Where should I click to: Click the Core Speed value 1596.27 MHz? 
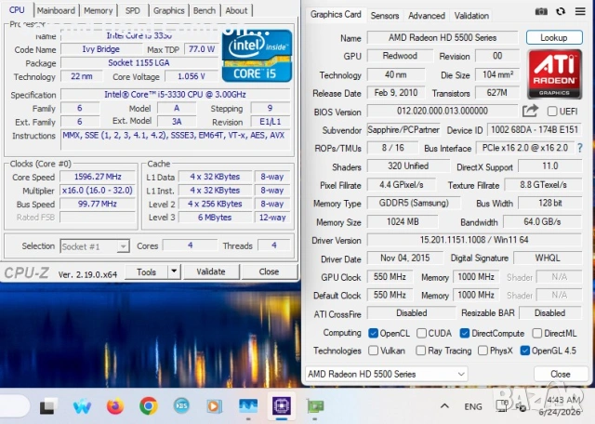point(98,177)
